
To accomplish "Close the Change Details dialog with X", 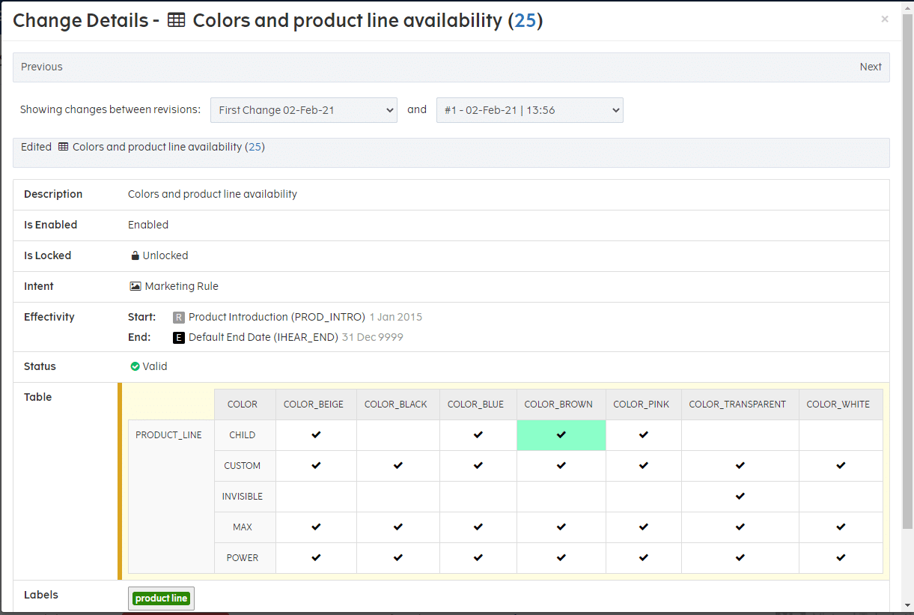I will [x=884, y=19].
